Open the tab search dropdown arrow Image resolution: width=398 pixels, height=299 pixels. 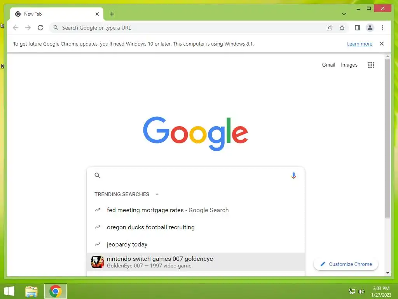344,14
